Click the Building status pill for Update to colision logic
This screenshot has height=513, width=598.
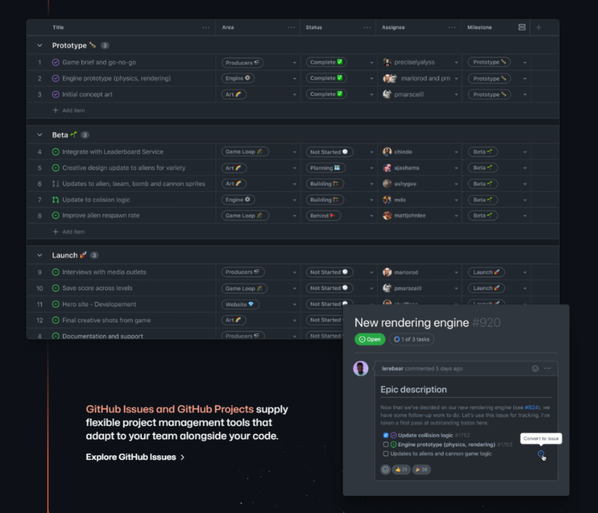(325, 199)
